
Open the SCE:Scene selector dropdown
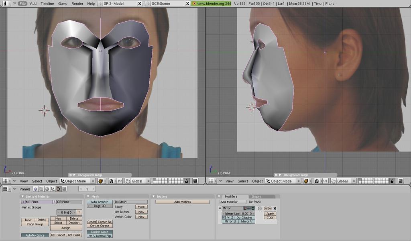coord(148,4)
